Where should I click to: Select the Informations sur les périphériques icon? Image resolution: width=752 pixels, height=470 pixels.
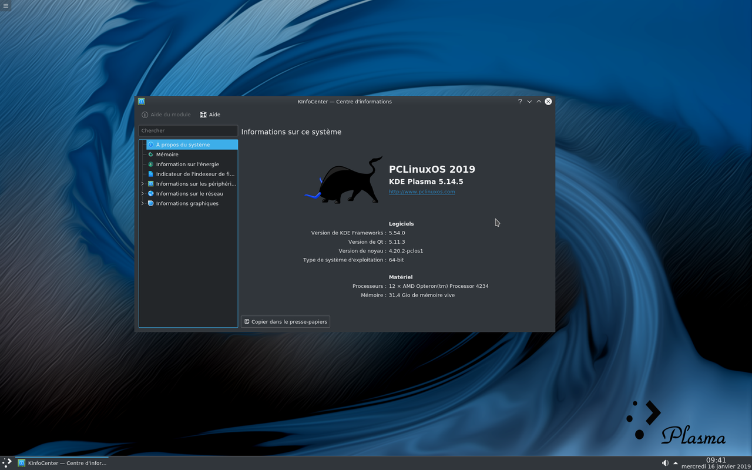click(x=150, y=183)
